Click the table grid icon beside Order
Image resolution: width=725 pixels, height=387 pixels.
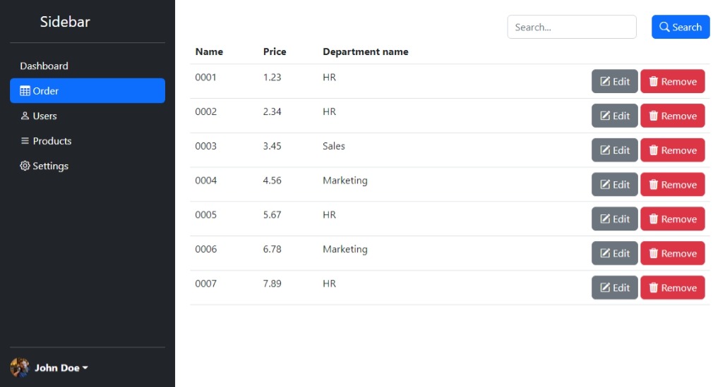click(25, 91)
